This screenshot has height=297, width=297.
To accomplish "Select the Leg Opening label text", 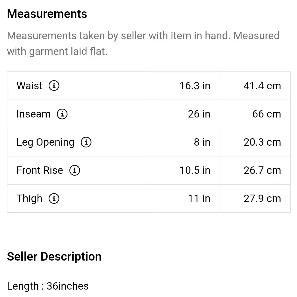I will pyautogui.click(x=46, y=143).
